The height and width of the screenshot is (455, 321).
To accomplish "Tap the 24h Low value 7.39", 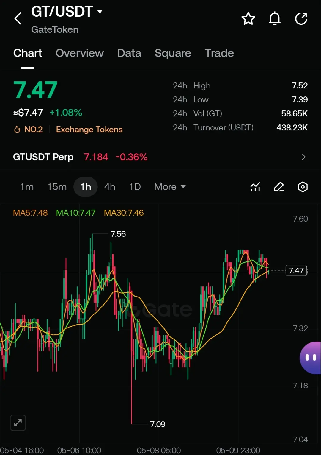I will (x=300, y=100).
